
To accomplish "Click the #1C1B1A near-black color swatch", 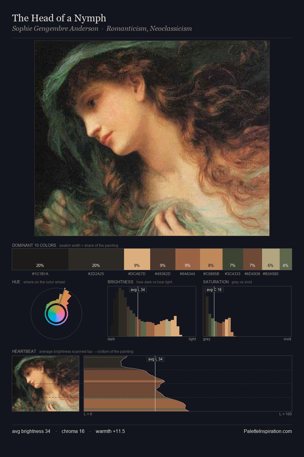I will (x=40, y=259).
